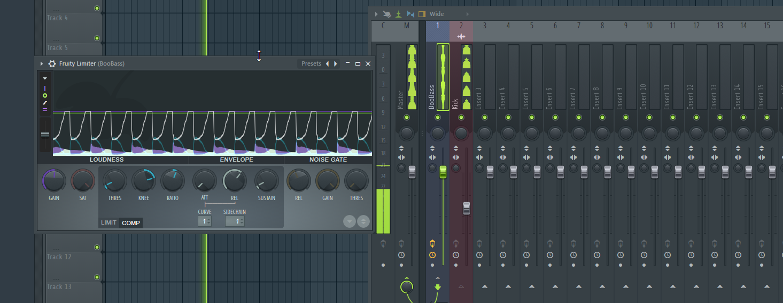Open Presets menu in Fruity Limiter
Image resolution: width=783 pixels, height=303 pixels.
tap(311, 63)
